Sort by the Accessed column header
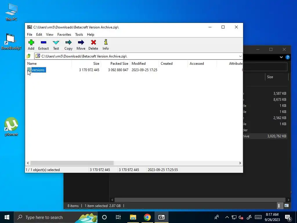Viewport: 297px width, 223px height. click(202, 64)
